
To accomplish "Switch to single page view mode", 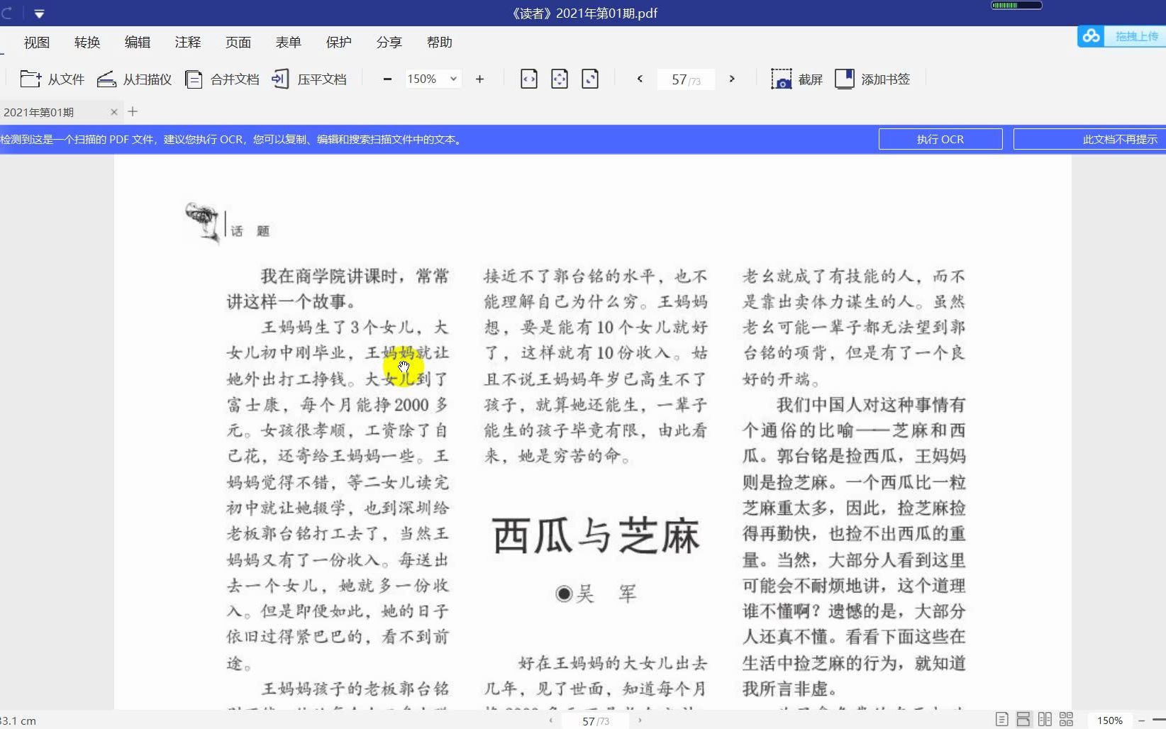I will click(1001, 720).
